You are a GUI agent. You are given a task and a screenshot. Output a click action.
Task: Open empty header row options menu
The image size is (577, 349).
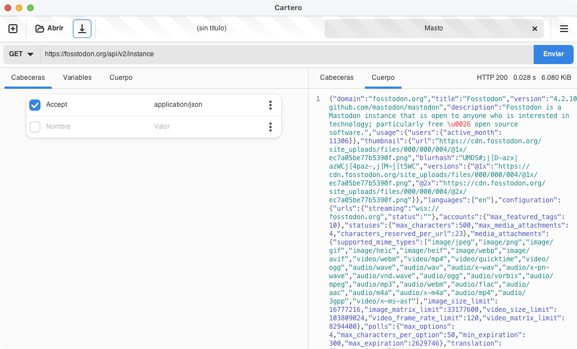(271, 127)
